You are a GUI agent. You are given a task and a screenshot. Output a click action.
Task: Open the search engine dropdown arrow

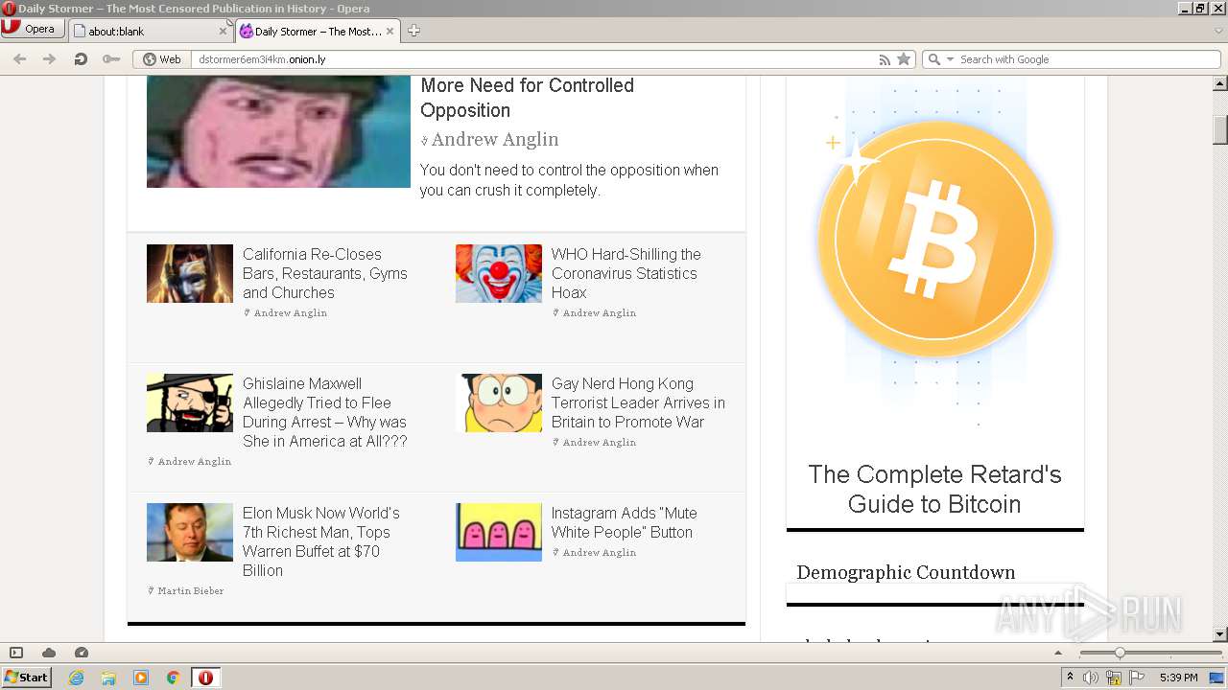(x=951, y=59)
